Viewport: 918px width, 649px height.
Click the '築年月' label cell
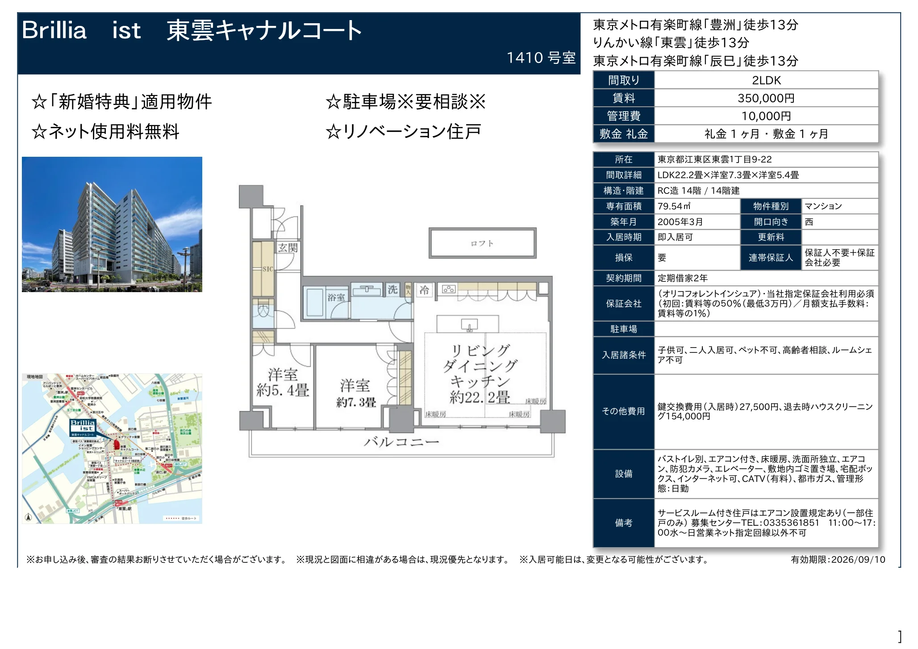click(x=624, y=222)
